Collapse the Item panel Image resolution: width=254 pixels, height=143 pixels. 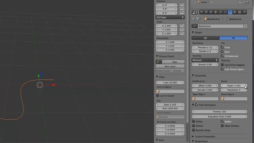pyautogui.click(x=157, y=140)
